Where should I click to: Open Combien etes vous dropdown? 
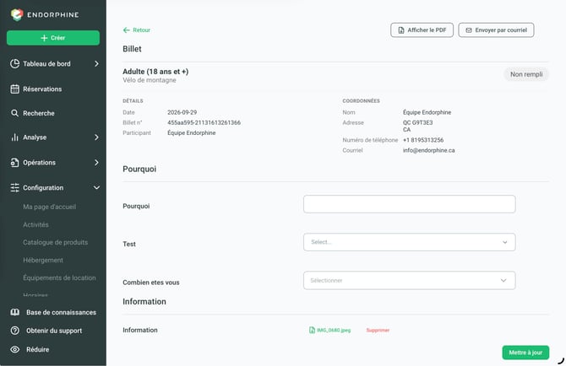(x=410, y=280)
